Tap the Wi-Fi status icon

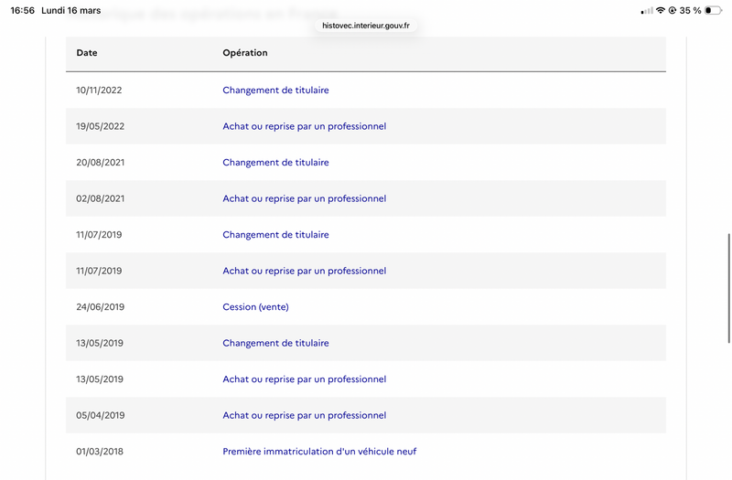(660, 10)
